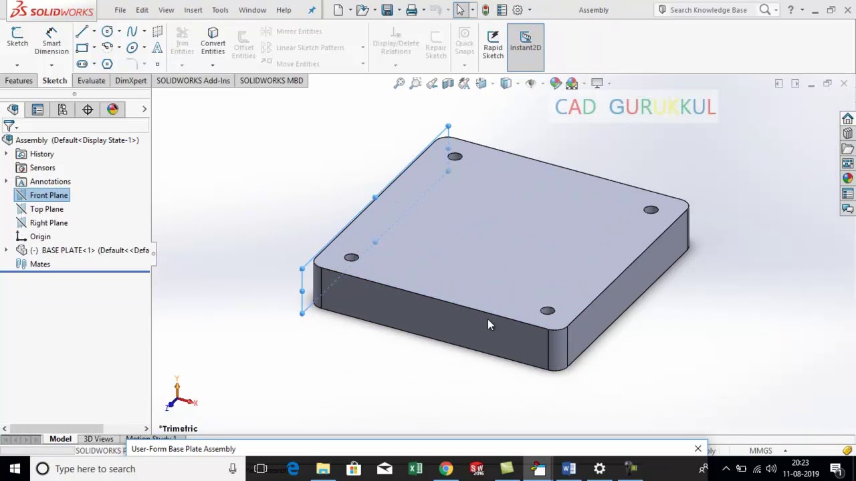Image resolution: width=856 pixels, height=481 pixels.
Task: Select the Spline sketch tool
Action: click(x=132, y=31)
